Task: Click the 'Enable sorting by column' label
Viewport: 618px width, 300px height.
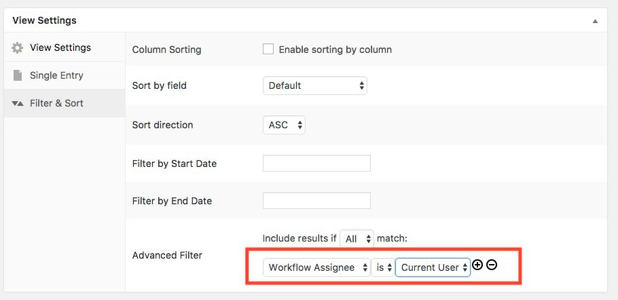Action: click(x=335, y=50)
